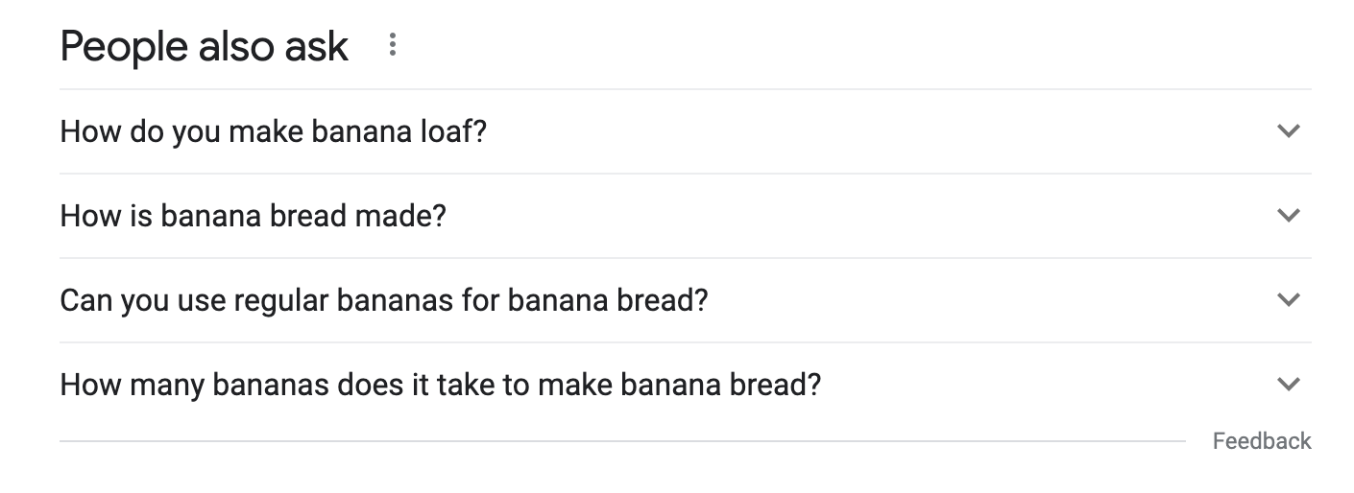Click the Feedback link
The width and height of the screenshot is (1354, 493).
tap(1261, 441)
